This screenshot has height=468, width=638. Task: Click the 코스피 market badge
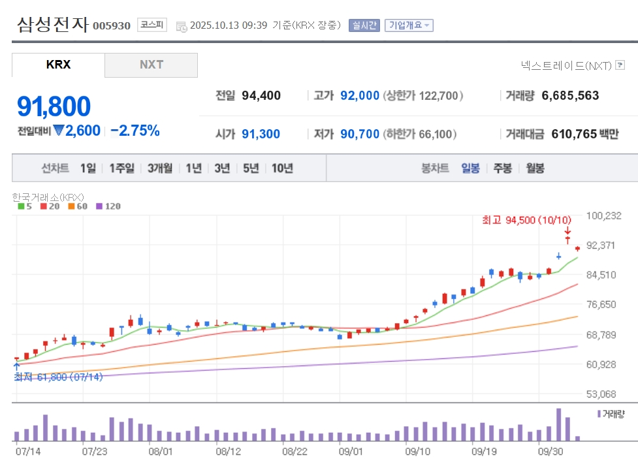[152, 25]
